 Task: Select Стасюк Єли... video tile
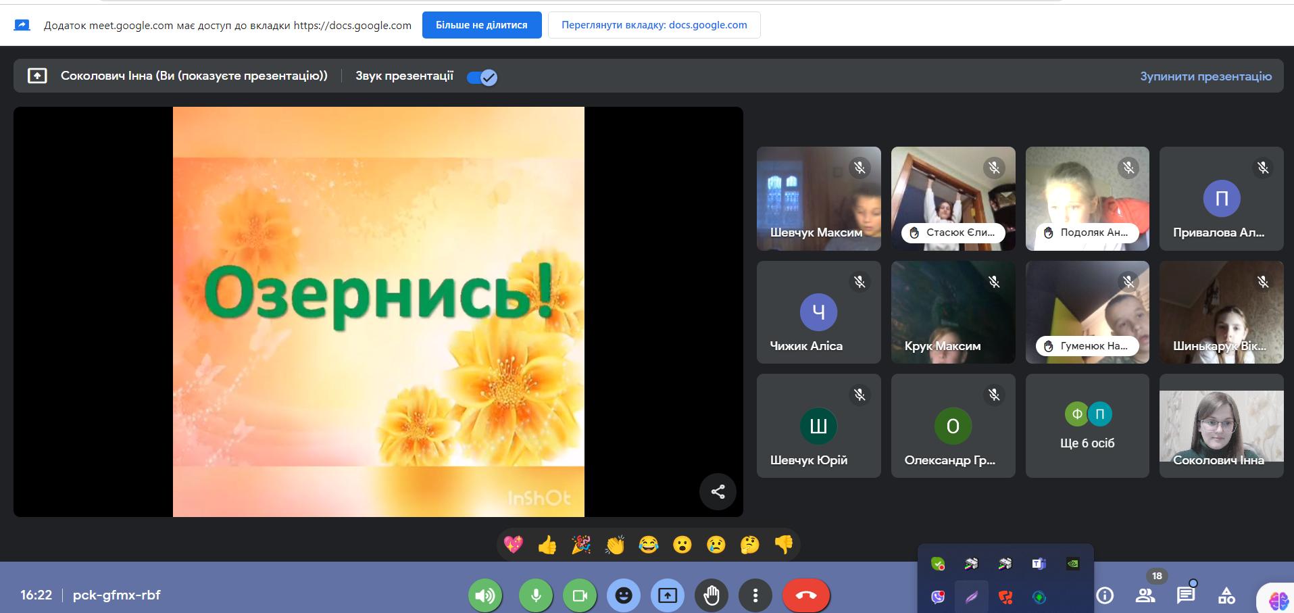tap(953, 199)
